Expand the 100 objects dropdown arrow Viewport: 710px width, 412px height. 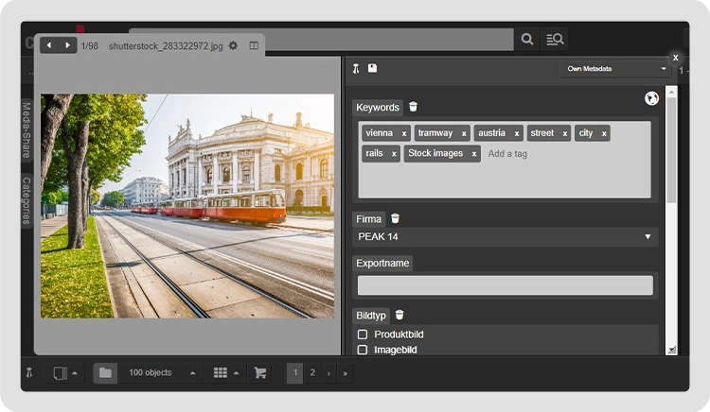coord(193,372)
